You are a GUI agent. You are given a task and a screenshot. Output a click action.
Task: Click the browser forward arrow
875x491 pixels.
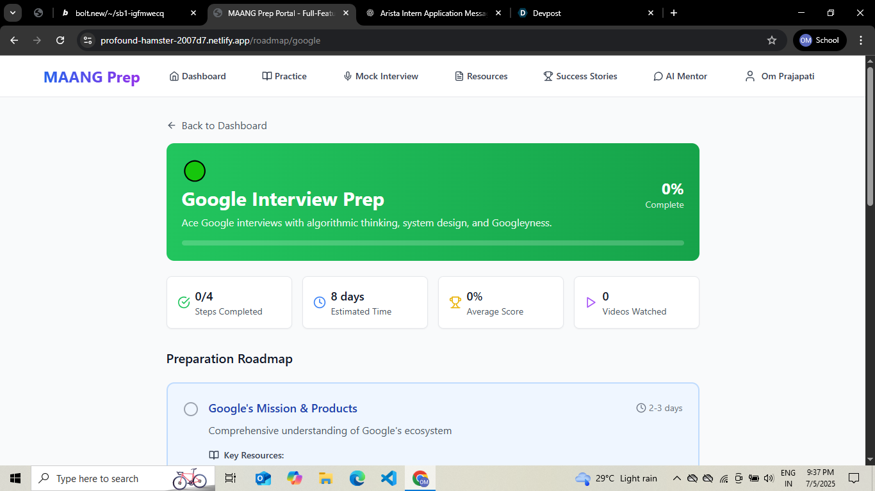tap(37, 40)
